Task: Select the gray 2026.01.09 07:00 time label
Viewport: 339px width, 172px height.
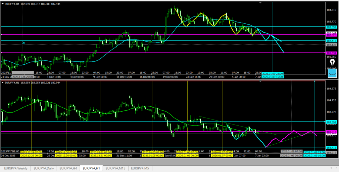Action: [x=291, y=151]
